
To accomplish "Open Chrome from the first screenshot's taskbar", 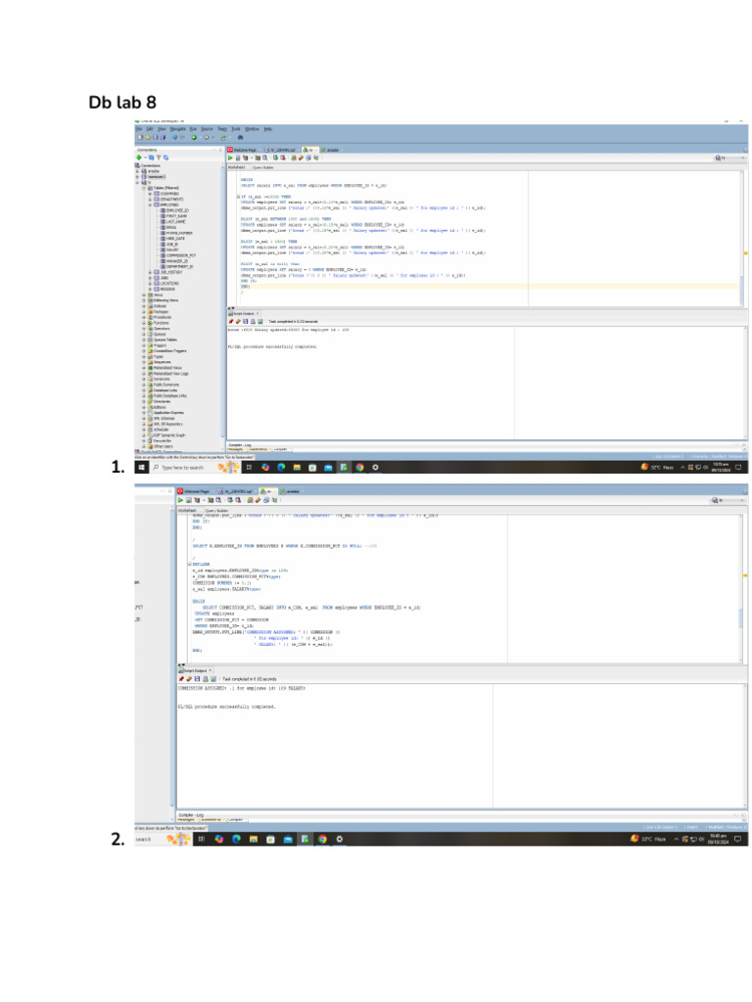I will coord(359,468).
